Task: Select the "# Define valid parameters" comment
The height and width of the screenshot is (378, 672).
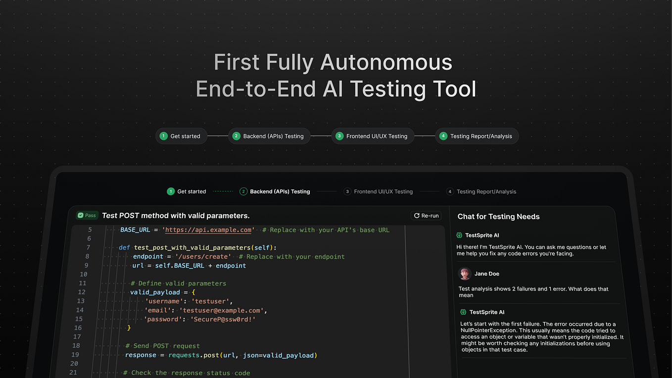Action: click(x=178, y=283)
